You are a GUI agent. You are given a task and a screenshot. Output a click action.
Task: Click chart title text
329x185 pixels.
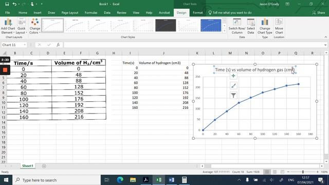(x=255, y=70)
